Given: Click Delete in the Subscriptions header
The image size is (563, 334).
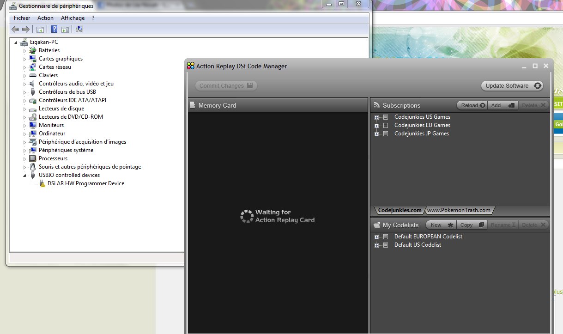Looking at the screenshot, I should (x=533, y=105).
